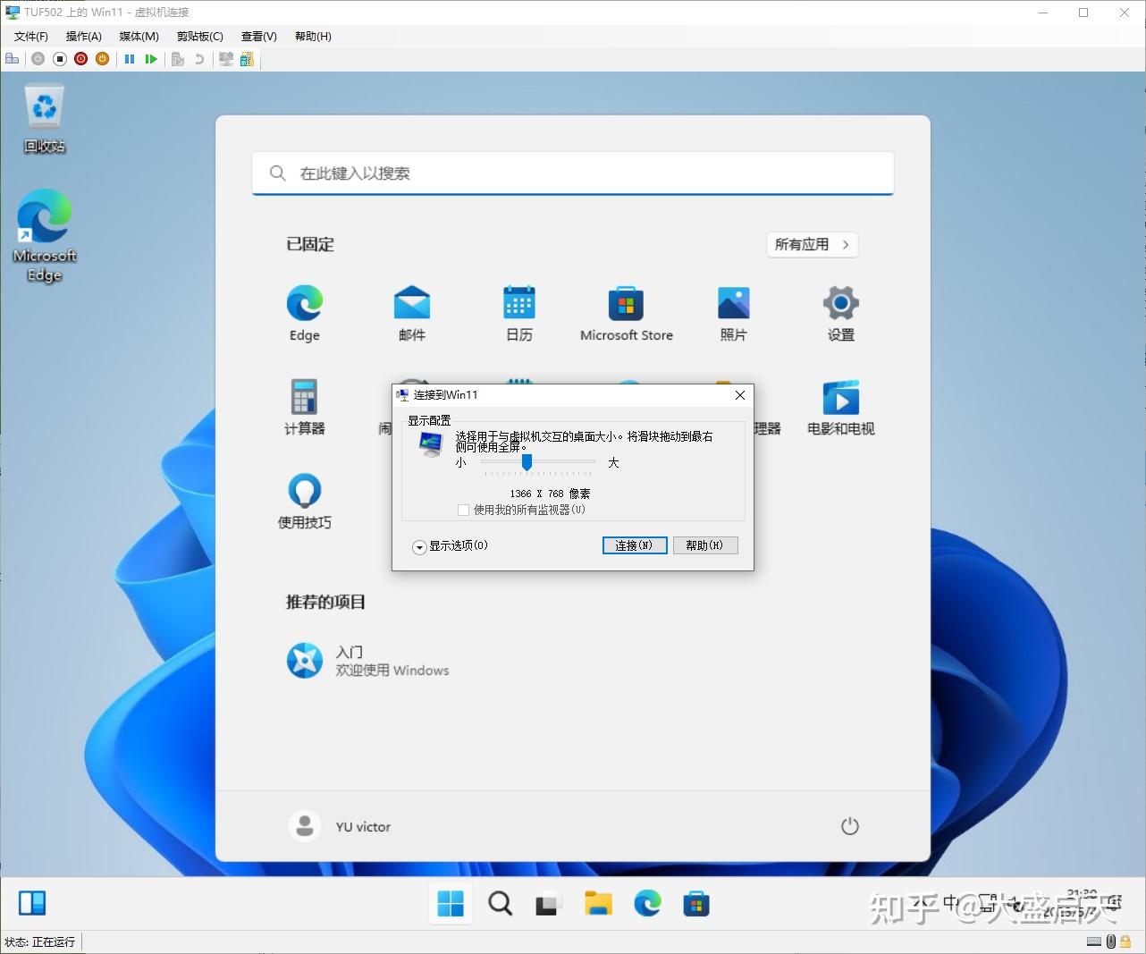Click the 帮助 button in the dialog
This screenshot has width=1146, height=954.
[705, 545]
